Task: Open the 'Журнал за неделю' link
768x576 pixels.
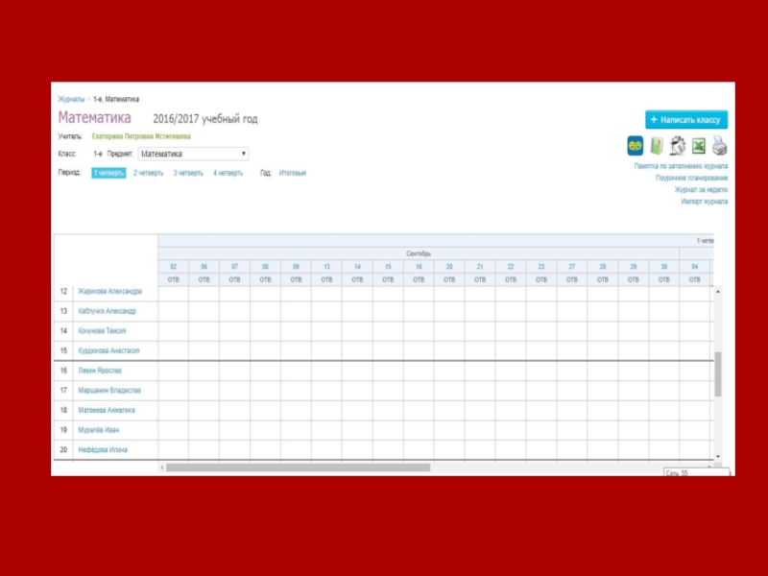Action: (x=701, y=189)
